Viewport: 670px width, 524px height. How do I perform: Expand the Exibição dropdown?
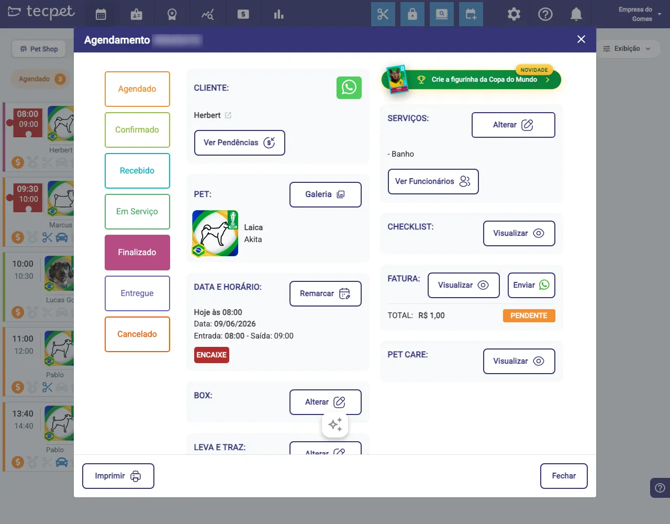click(627, 49)
